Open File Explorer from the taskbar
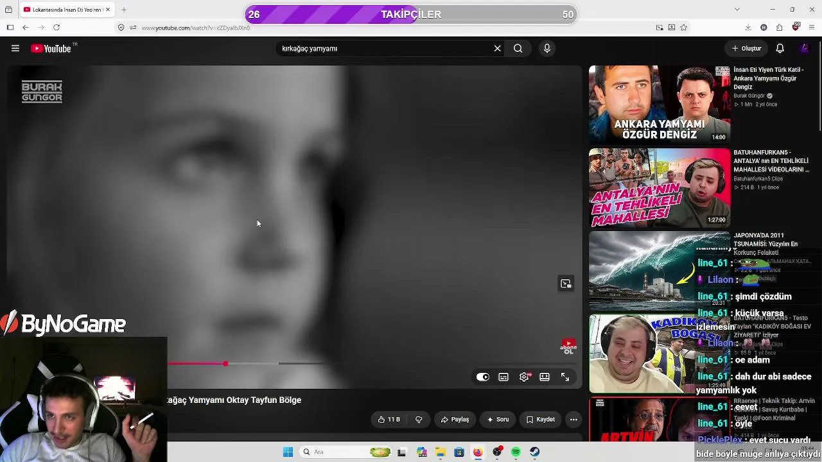Image resolution: width=822 pixels, height=462 pixels. coord(441,452)
